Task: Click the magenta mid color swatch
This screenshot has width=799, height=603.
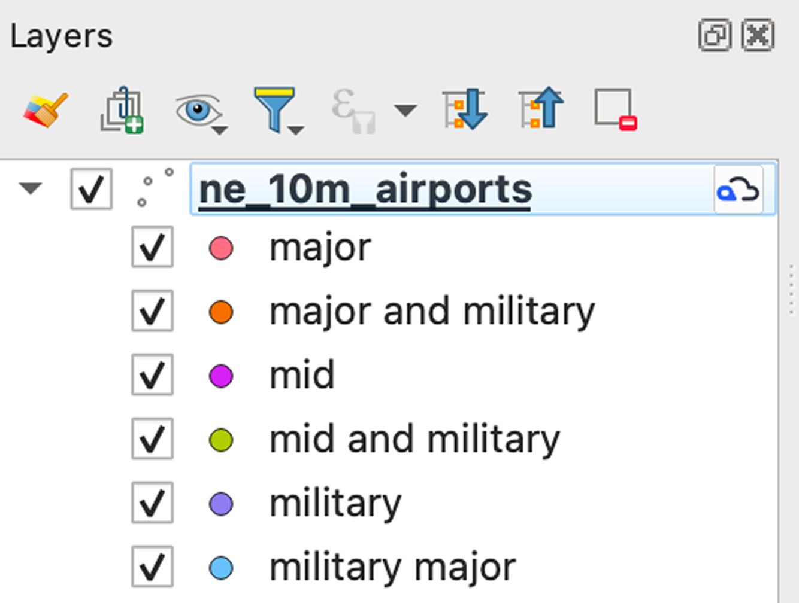Action: (221, 376)
